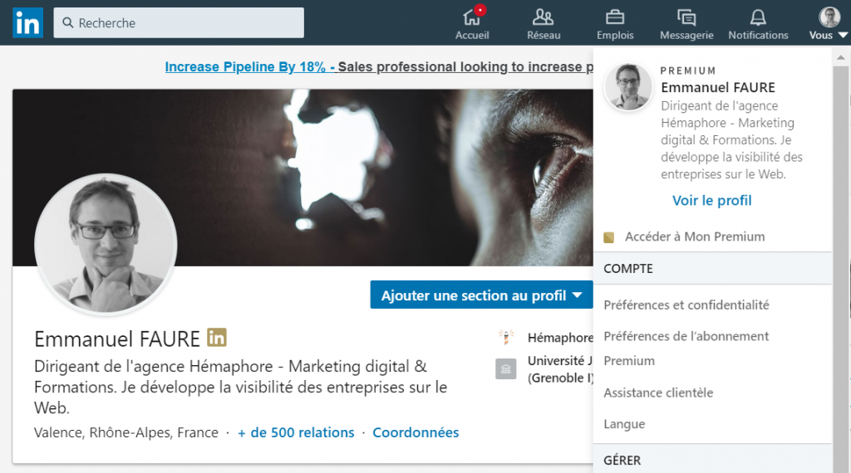The width and height of the screenshot is (851, 473).
Task: Click into the Recherche search field
Action: point(179,23)
